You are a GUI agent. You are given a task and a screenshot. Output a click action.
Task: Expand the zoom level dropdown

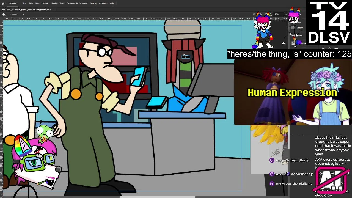(286, 14)
